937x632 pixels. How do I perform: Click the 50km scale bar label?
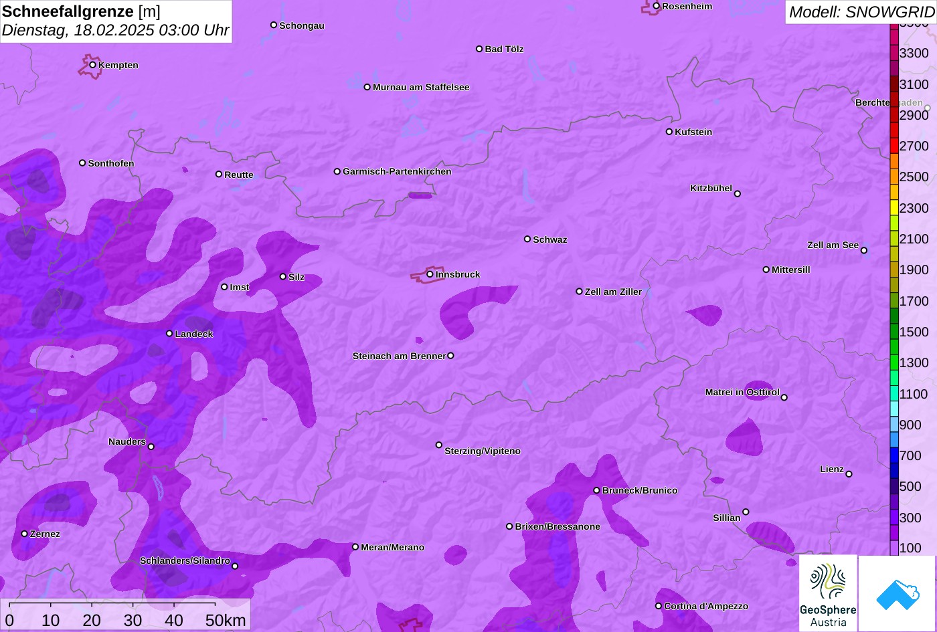tap(226, 621)
